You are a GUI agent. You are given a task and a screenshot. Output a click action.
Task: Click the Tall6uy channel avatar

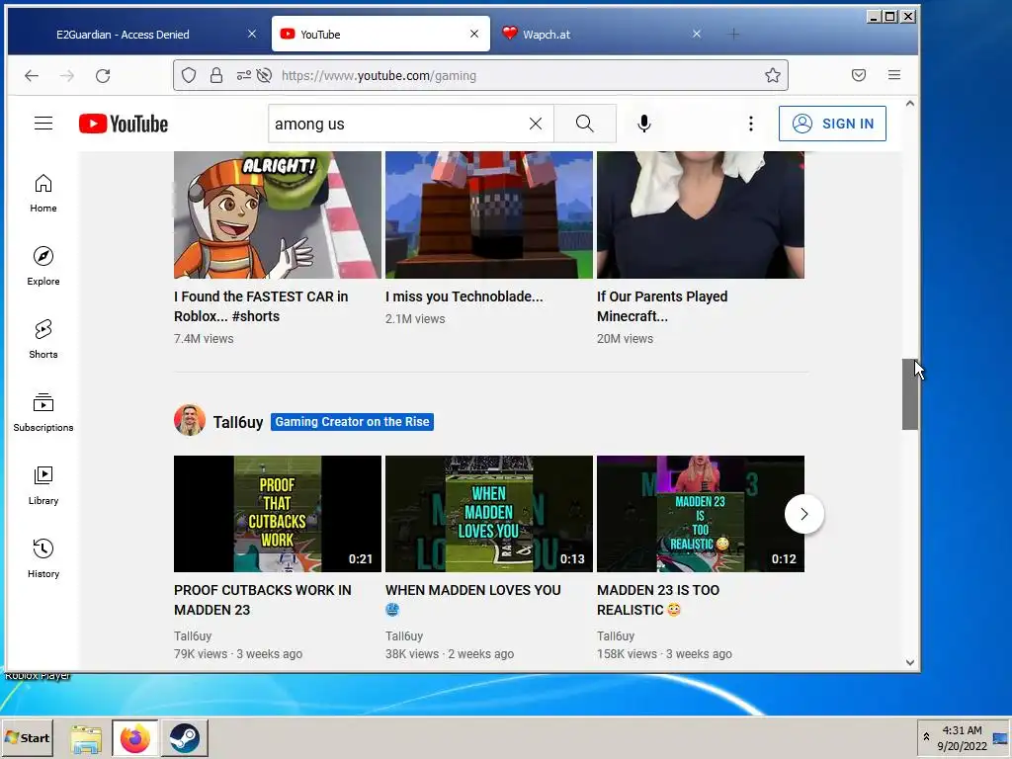[x=190, y=421]
